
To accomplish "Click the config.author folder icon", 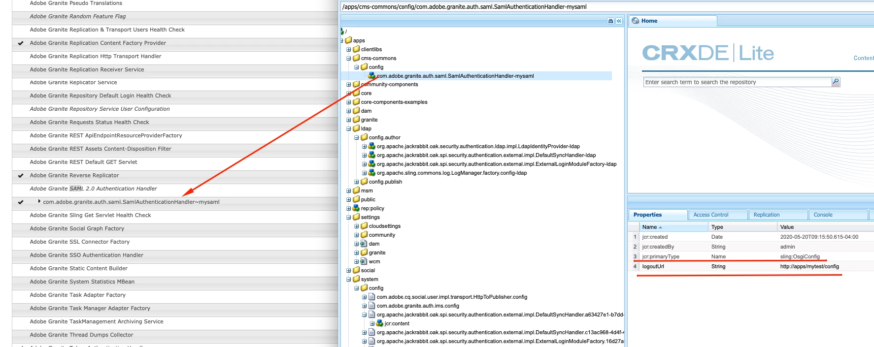I will (x=364, y=137).
